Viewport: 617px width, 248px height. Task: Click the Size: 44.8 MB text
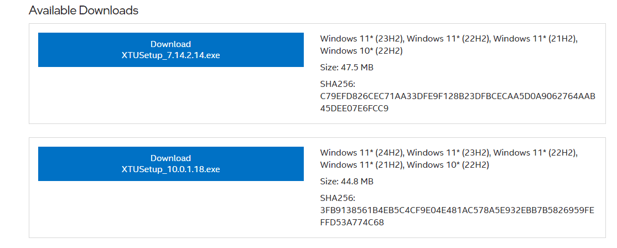(346, 182)
